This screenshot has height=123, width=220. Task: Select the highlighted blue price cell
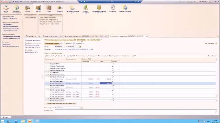pos(106,83)
